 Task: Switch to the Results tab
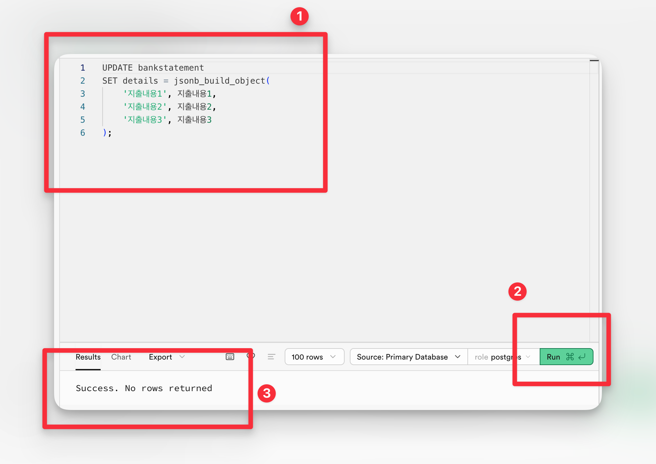[x=88, y=357]
